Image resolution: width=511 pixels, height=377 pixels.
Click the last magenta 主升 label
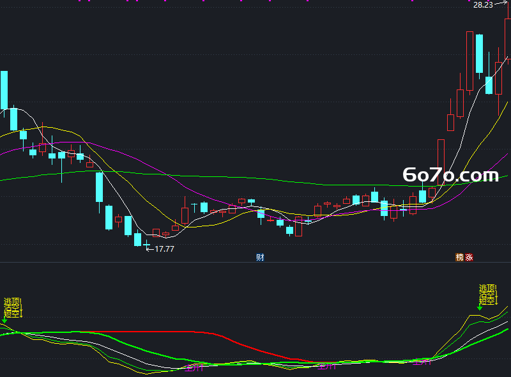pyautogui.click(x=422, y=362)
